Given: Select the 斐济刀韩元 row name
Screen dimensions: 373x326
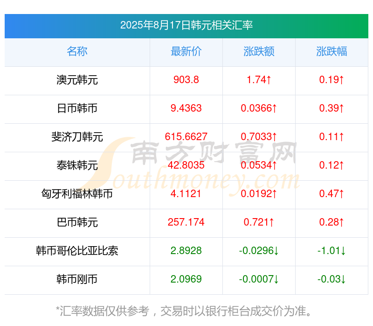Looking at the screenshot, I should (77, 137).
